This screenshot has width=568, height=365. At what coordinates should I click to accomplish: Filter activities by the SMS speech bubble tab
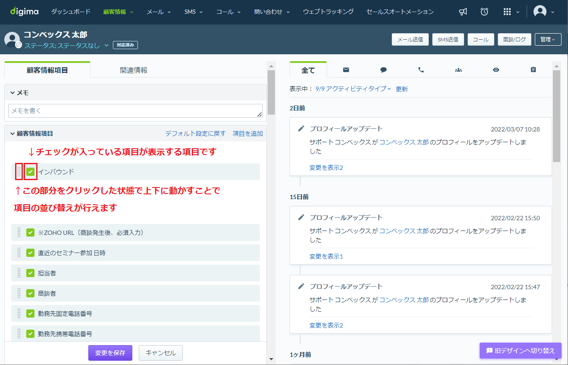point(384,70)
